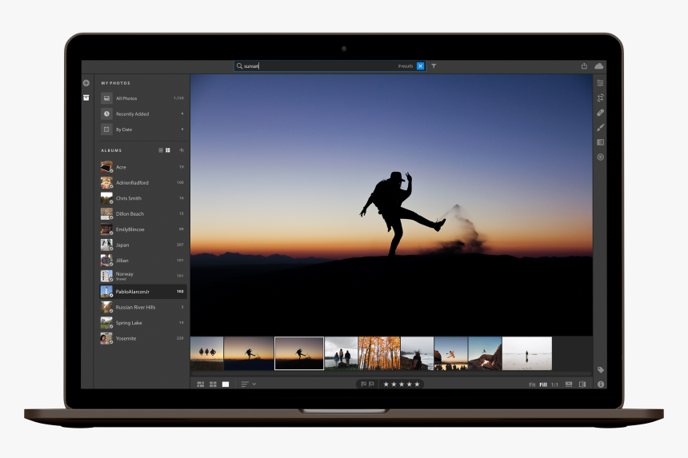Open the Russian River Hills album

tap(143, 307)
